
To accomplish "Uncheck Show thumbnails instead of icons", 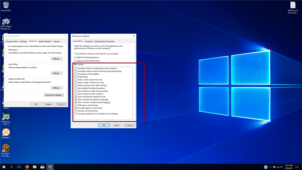I will pos(76,97).
